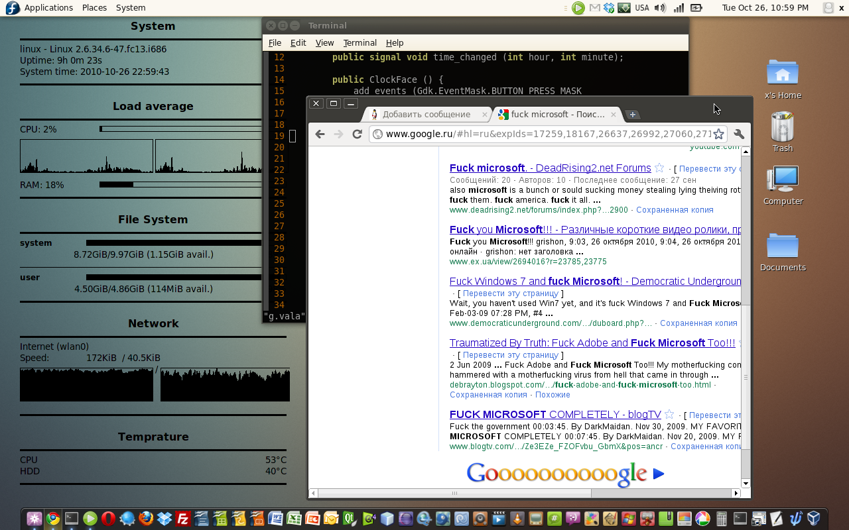This screenshot has height=530, width=849.
Task: Launch Google Chrome from the dock
Action: click(53, 519)
